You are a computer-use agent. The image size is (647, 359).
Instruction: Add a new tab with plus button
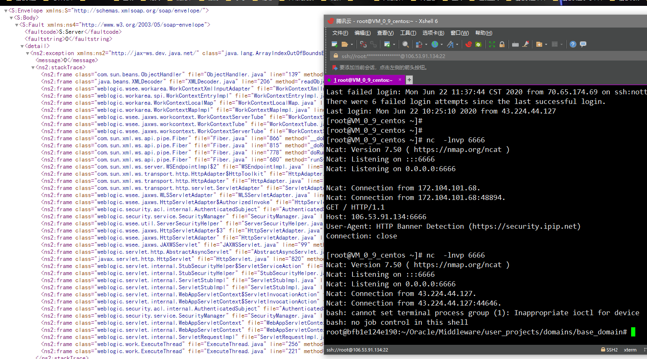(x=409, y=80)
